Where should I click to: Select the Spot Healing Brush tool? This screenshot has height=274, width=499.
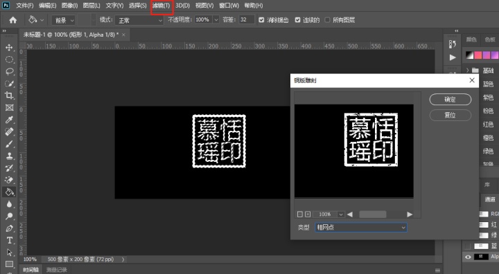tap(9, 131)
